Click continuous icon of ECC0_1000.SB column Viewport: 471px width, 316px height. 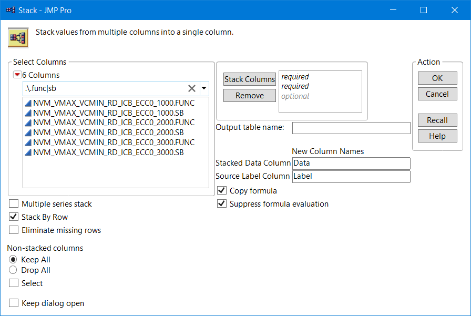pos(28,113)
